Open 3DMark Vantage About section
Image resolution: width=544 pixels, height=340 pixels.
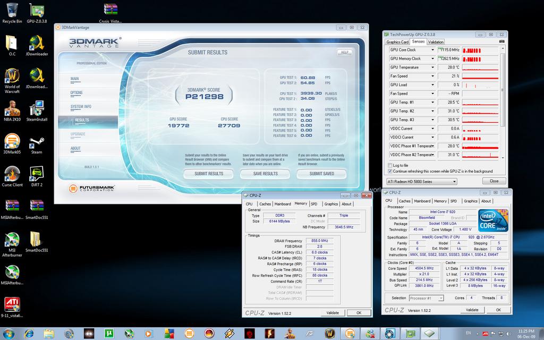point(75,149)
